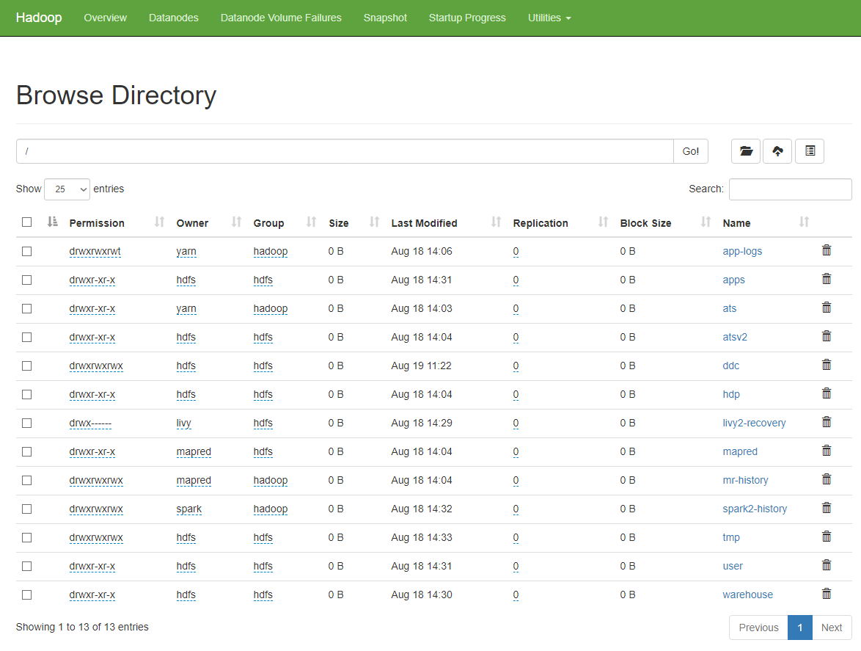Click the trash icon in tmp row
The width and height of the screenshot is (861, 651).
pos(827,537)
